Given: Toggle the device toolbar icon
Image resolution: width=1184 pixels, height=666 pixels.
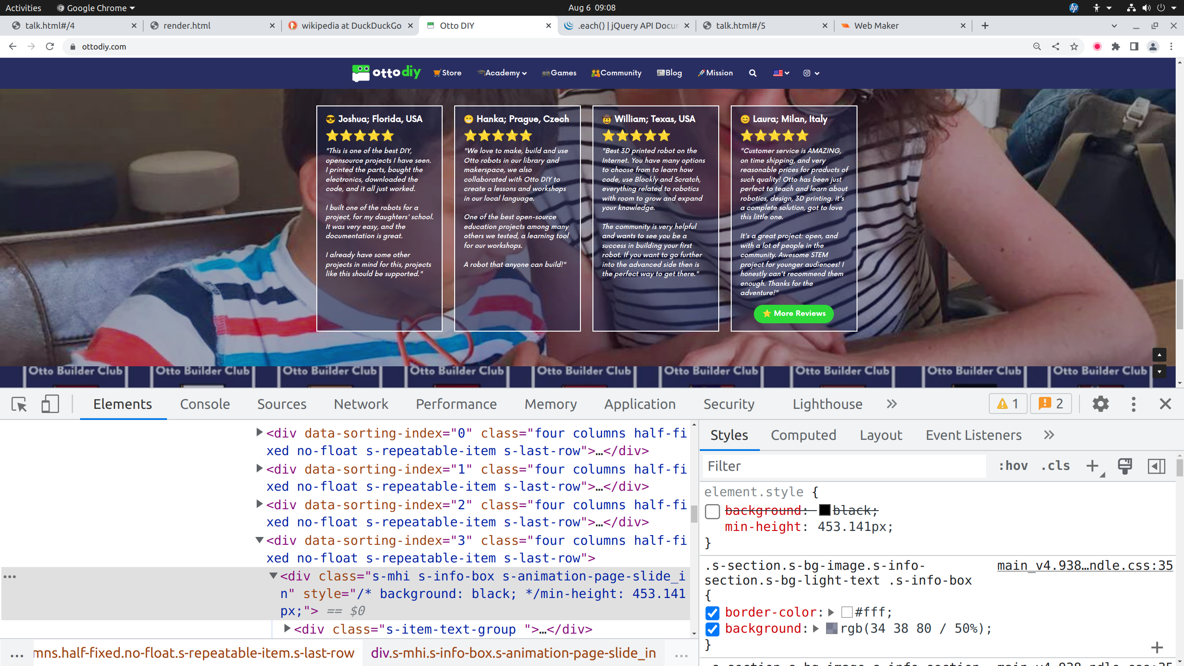Looking at the screenshot, I should click(50, 404).
